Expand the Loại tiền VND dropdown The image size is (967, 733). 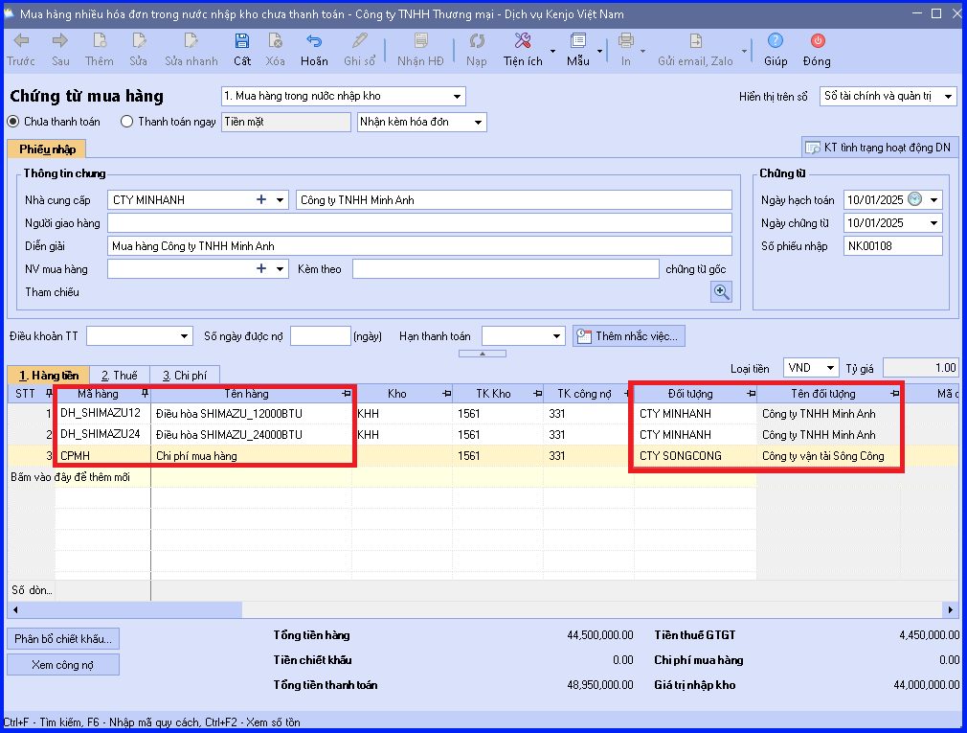tap(831, 368)
